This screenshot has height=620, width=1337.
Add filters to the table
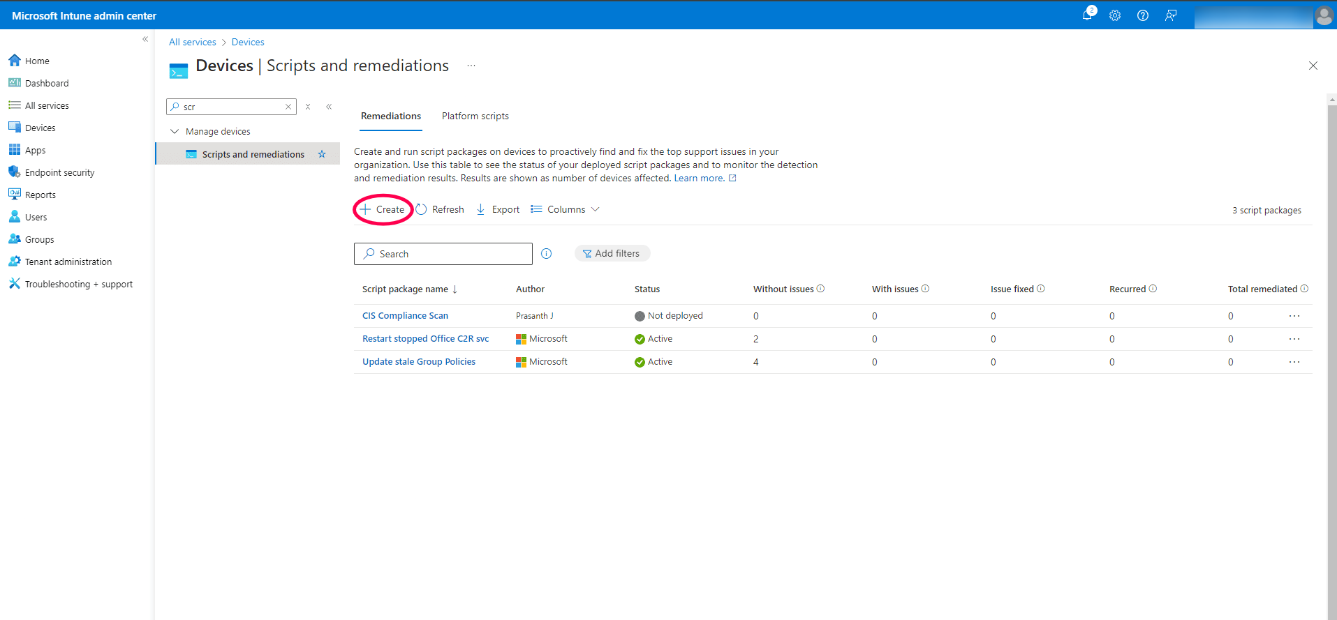612,253
